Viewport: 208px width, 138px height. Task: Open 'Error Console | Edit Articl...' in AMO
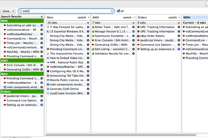(113, 40)
